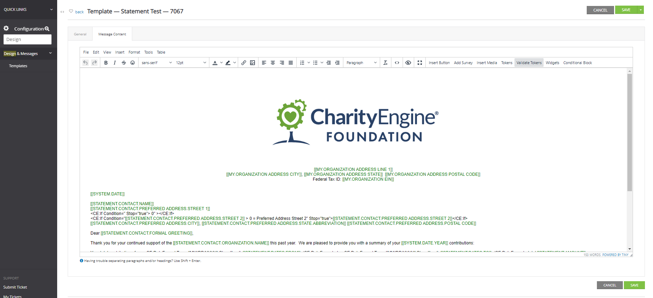The image size is (653, 298).
Task: Clear text formatting
Action: (x=385, y=63)
